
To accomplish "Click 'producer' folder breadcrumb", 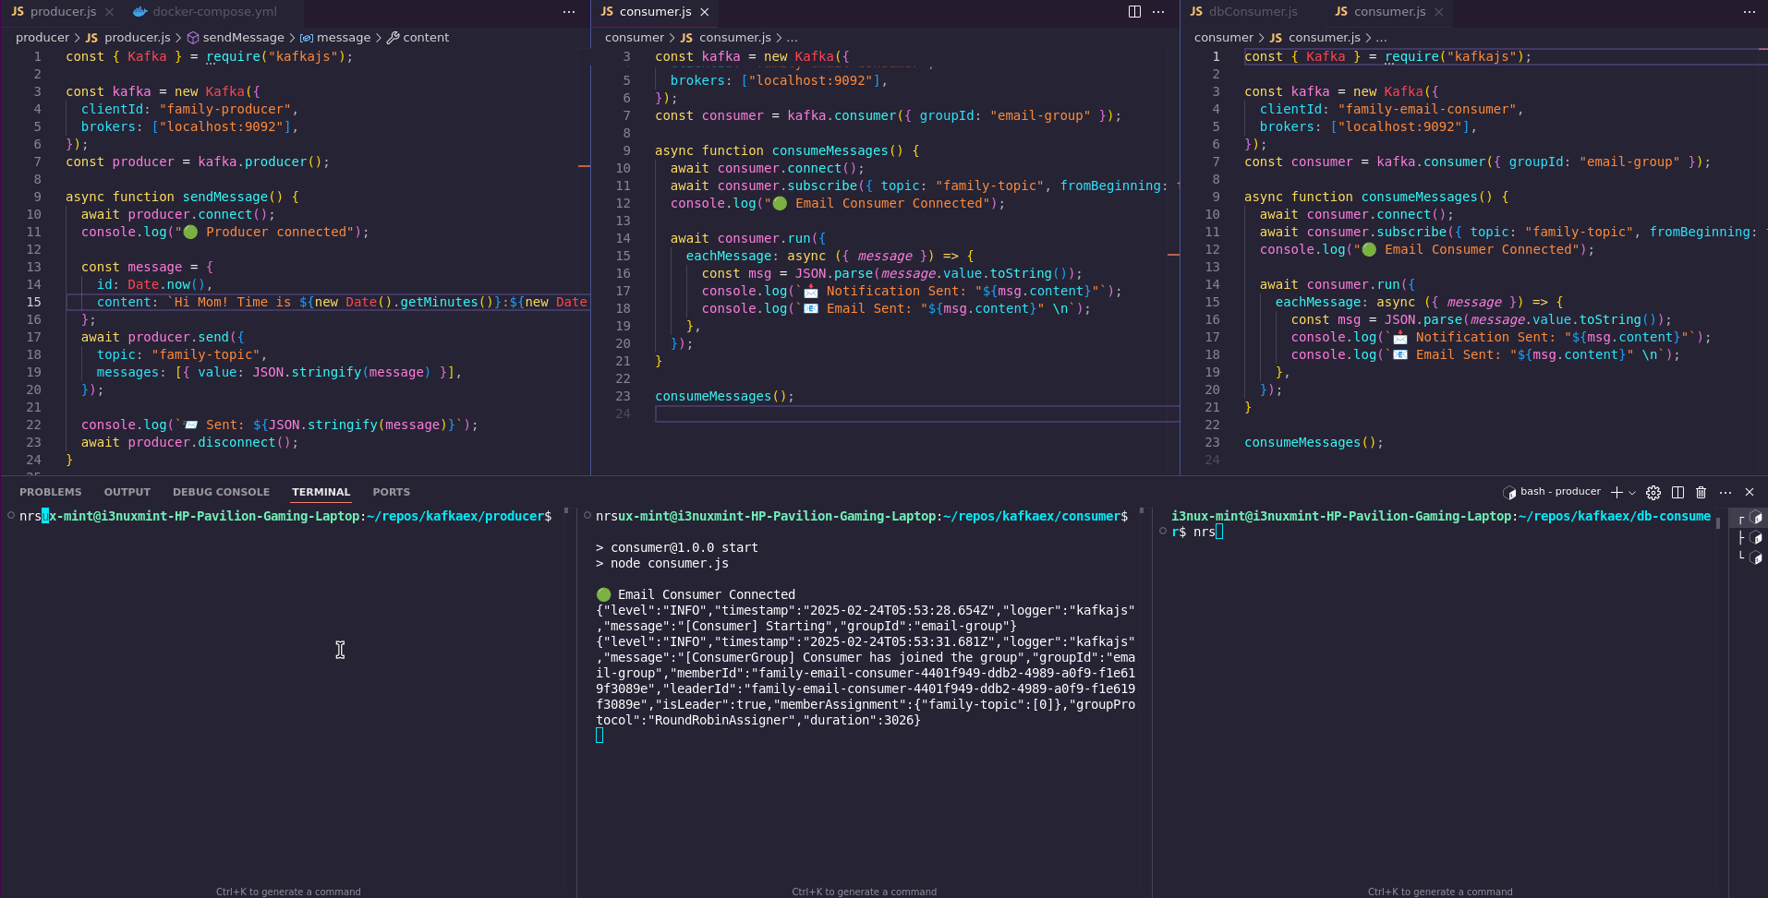I will 42,38.
